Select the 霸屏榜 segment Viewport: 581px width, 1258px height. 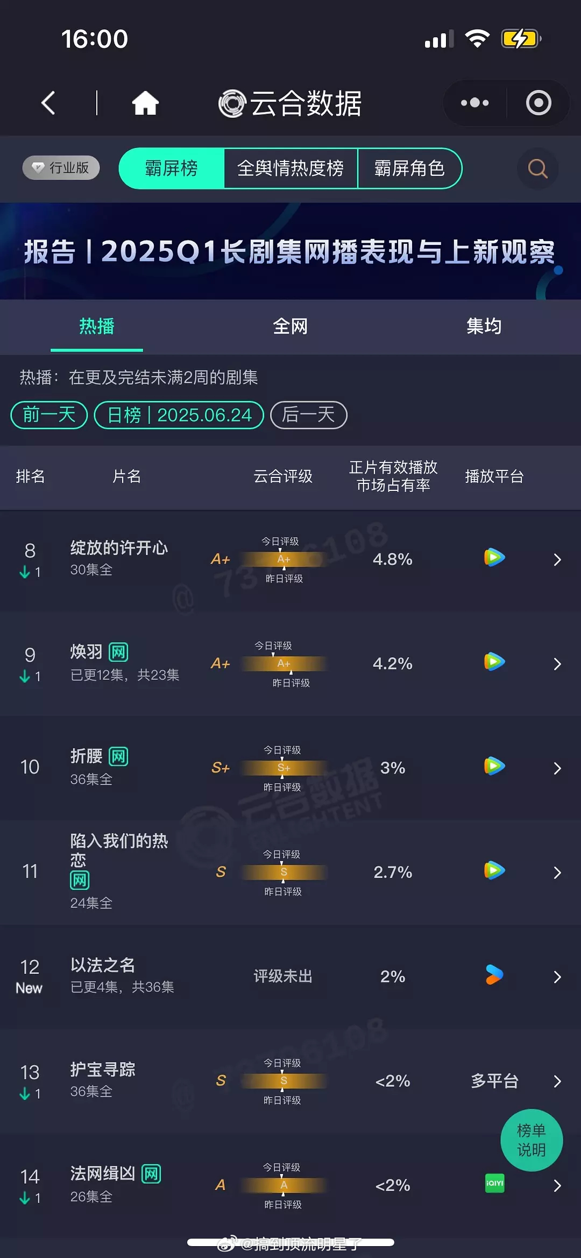[x=171, y=168]
